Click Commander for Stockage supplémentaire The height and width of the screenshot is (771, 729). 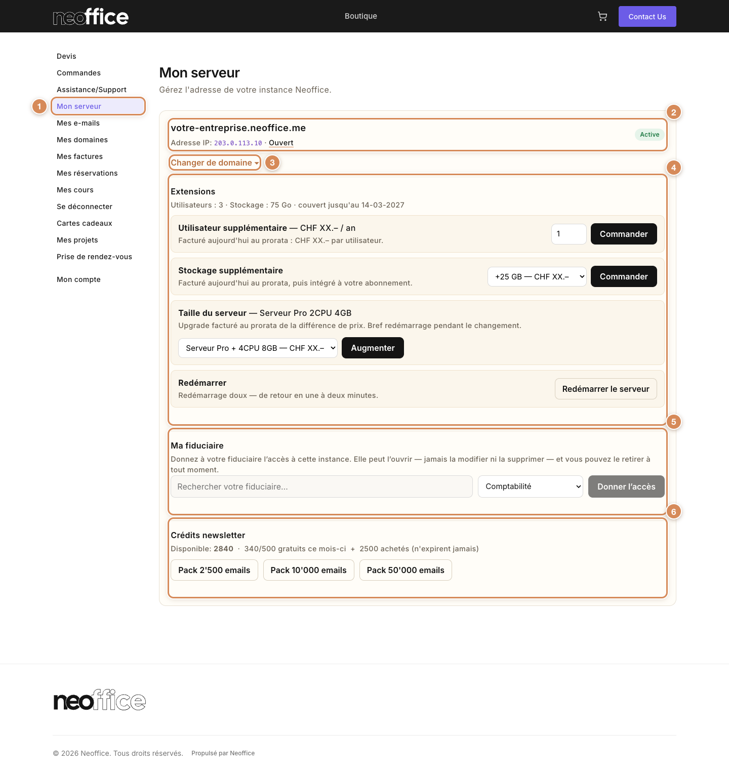pos(624,276)
